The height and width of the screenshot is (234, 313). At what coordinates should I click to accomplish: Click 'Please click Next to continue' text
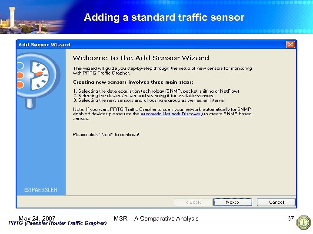[x=106, y=134]
